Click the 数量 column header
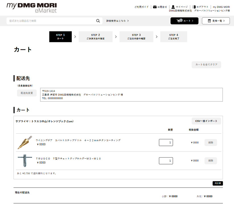The width and height of the screenshot is (234, 204). [170, 130]
